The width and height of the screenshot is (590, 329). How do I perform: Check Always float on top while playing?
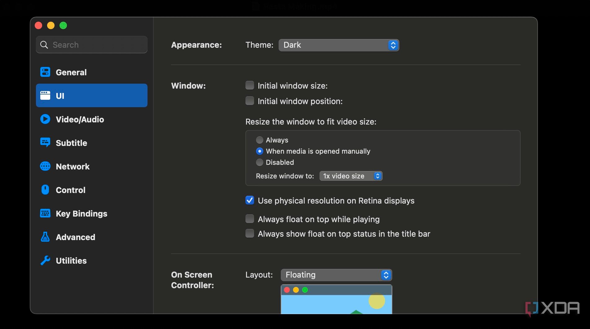(250, 219)
